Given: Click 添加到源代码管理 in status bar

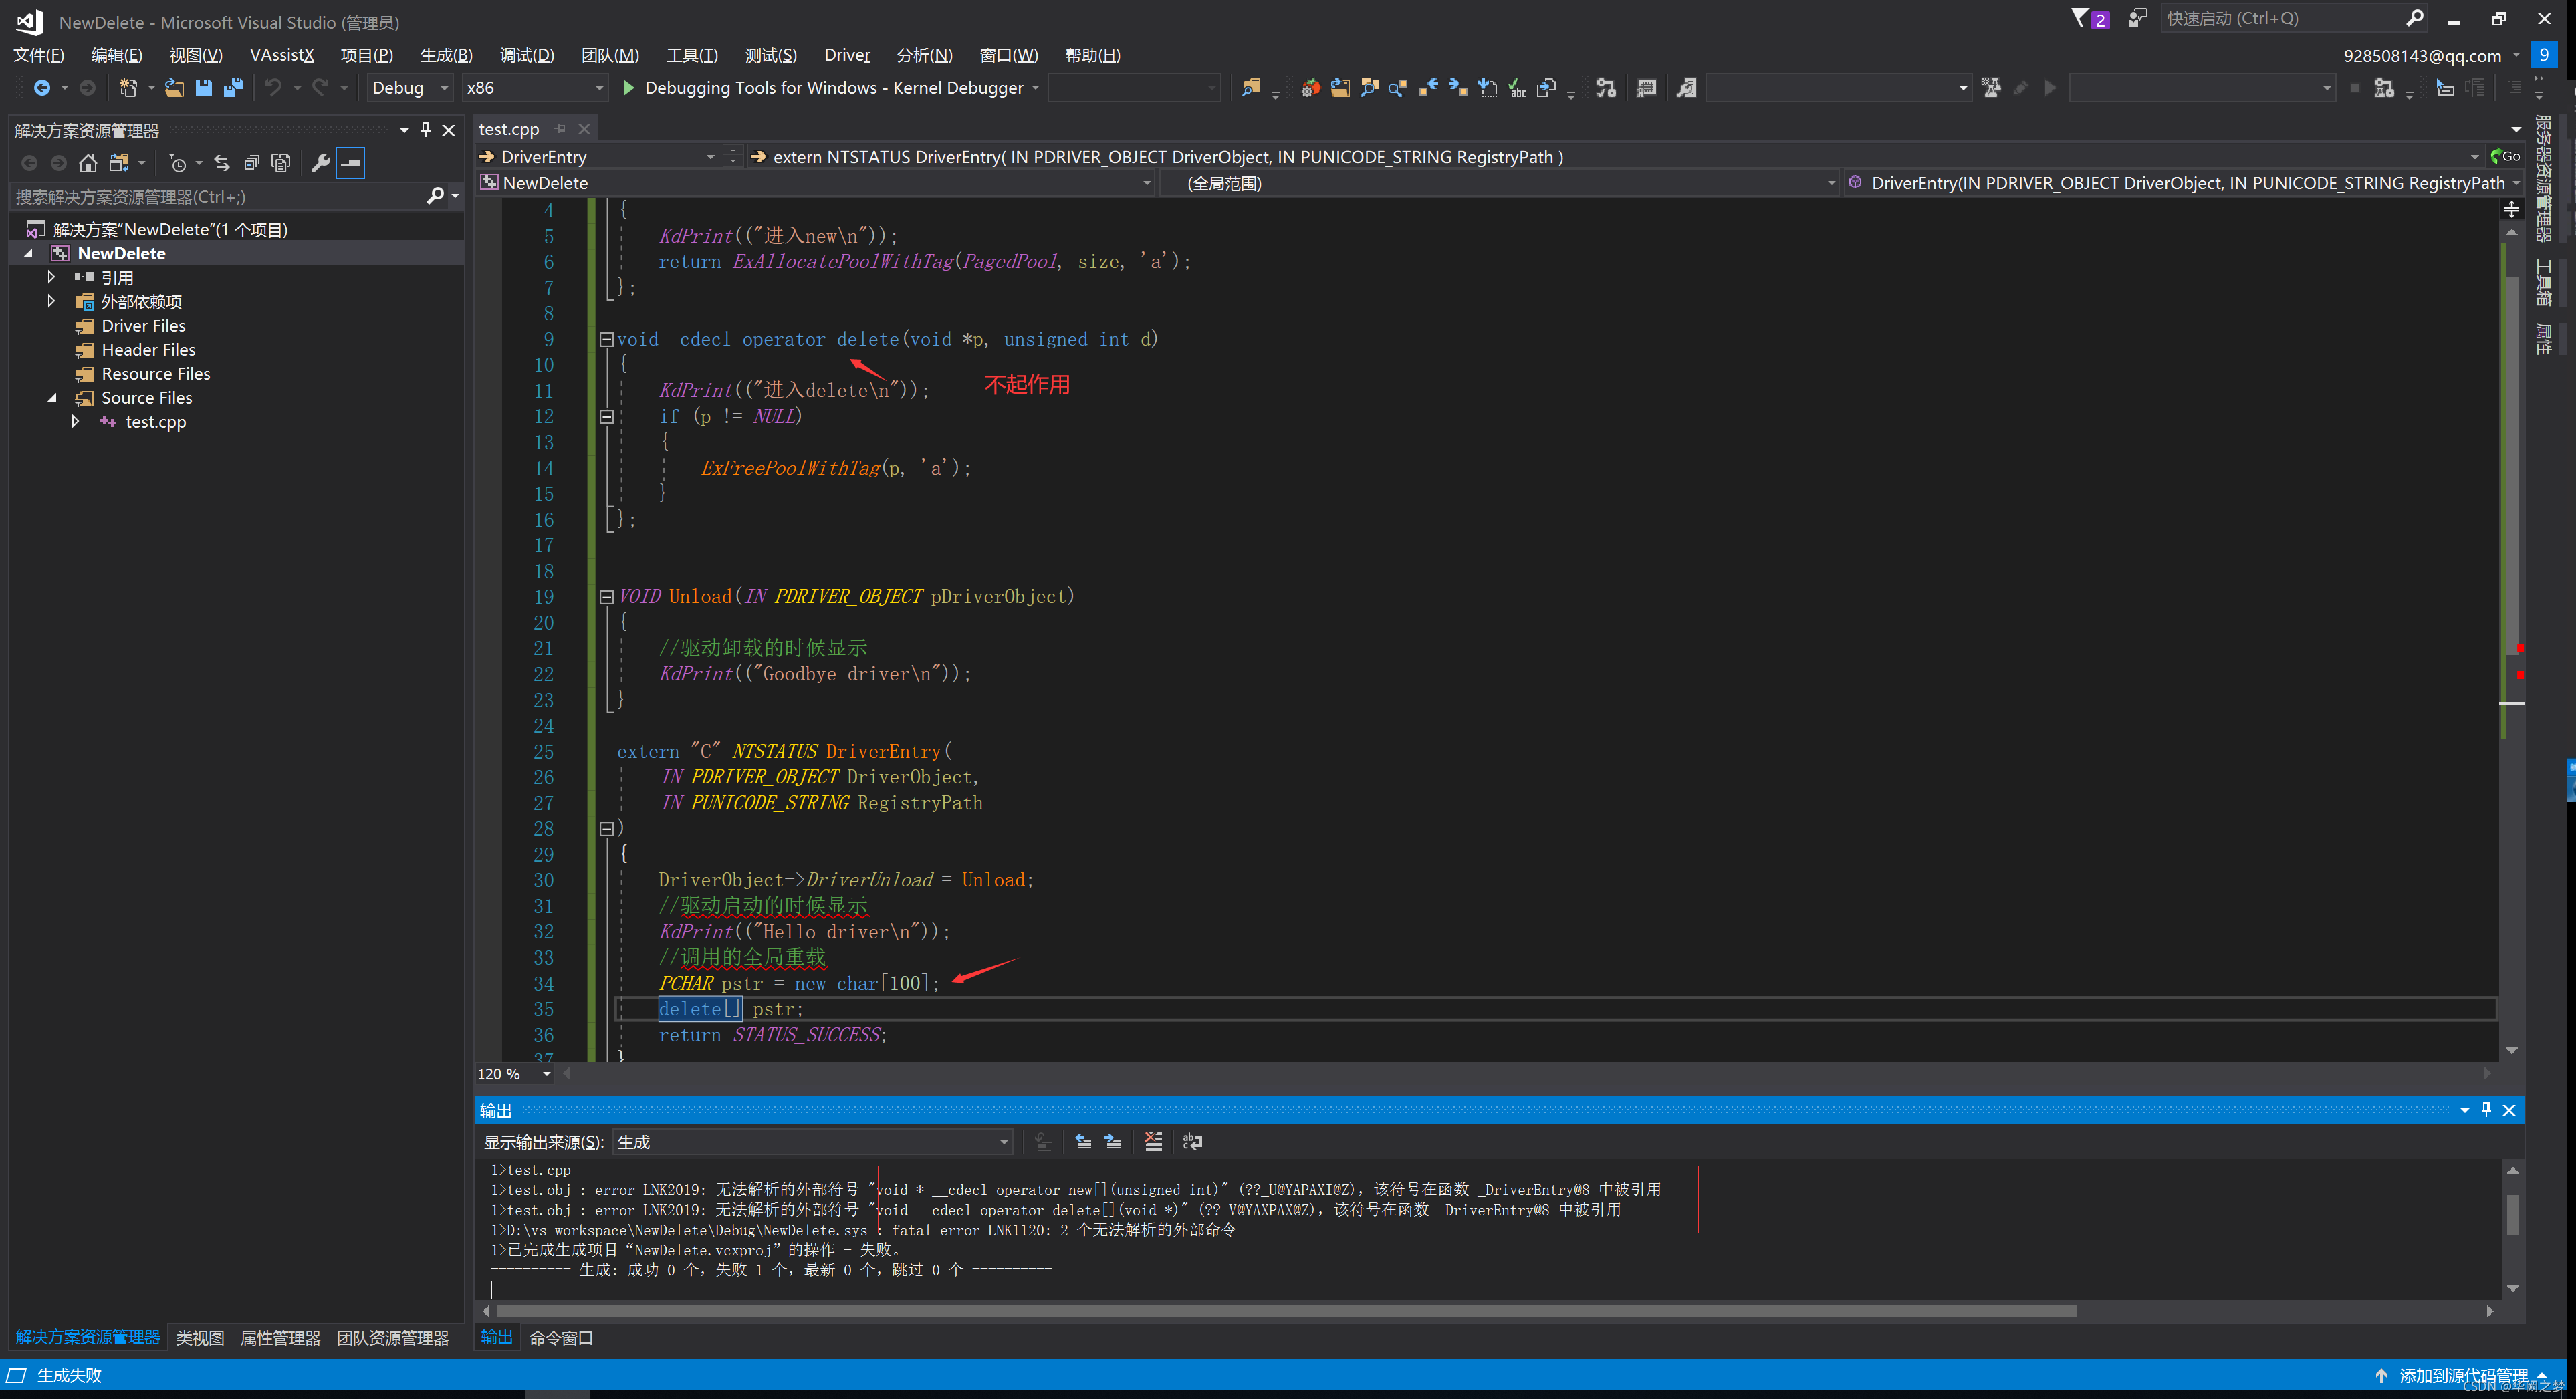Looking at the screenshot, I should [2463, 1376].
